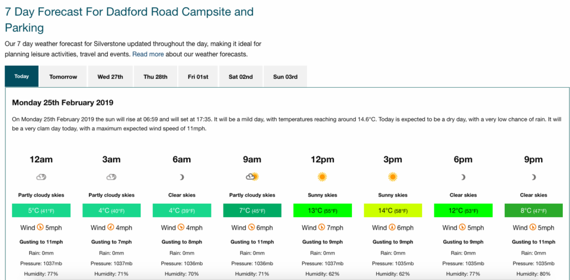Click the 3pm sun icon

pos(392,177)
